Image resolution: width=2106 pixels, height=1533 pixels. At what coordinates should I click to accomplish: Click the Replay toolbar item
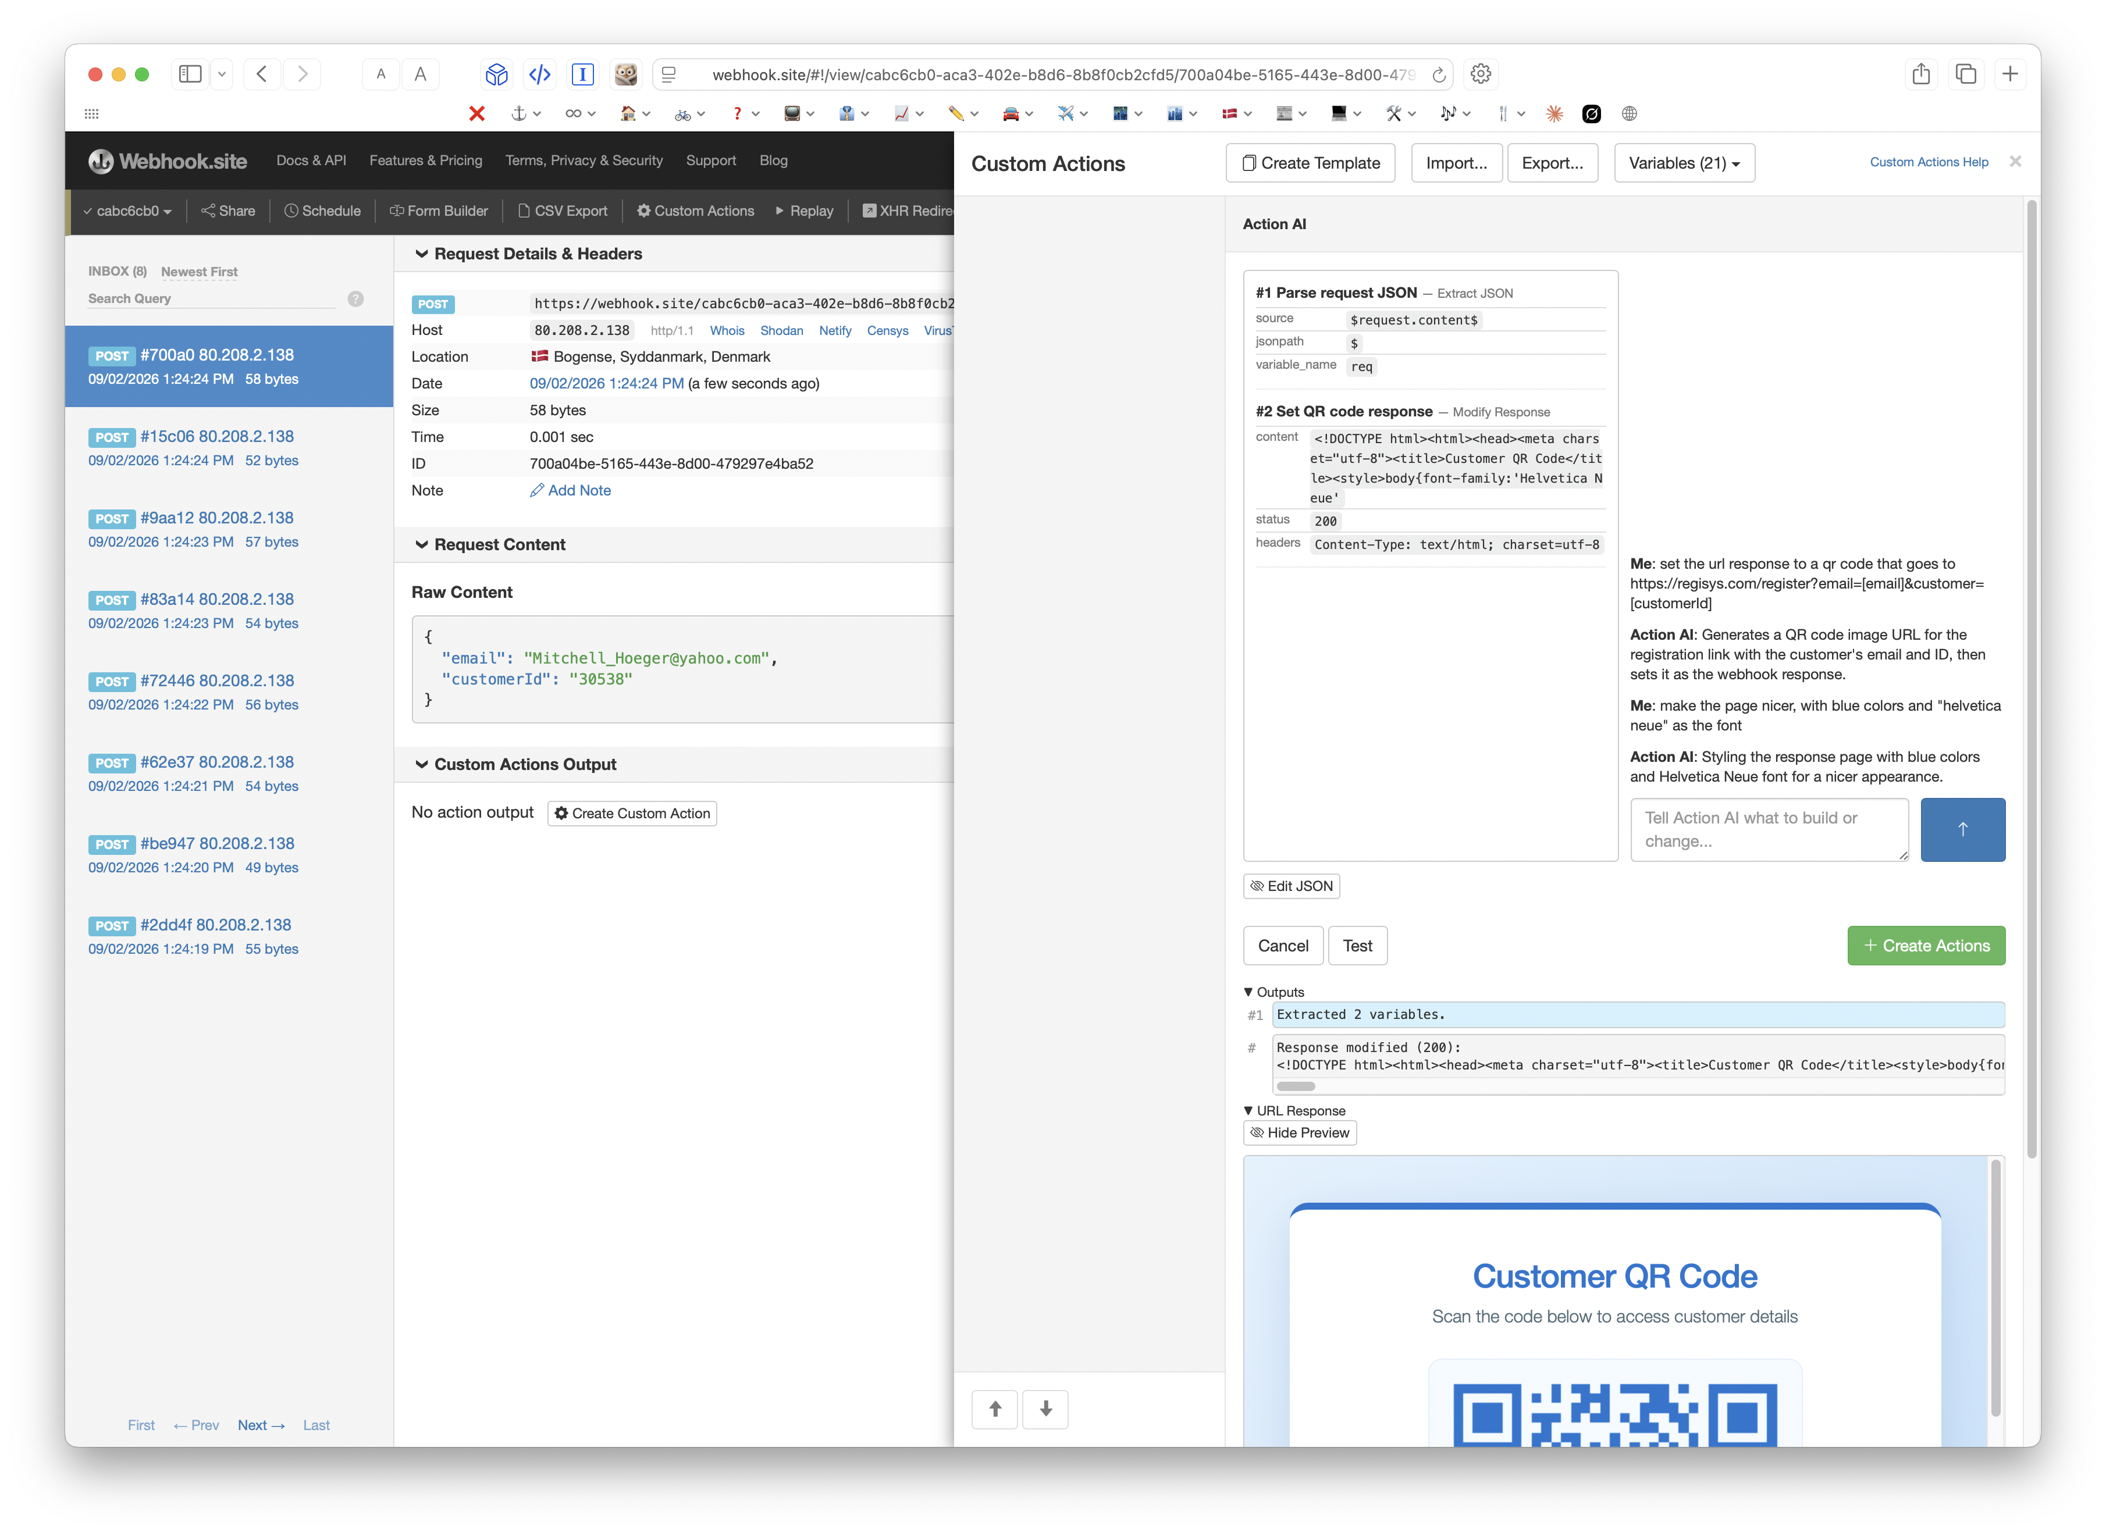tap(803, 211)
